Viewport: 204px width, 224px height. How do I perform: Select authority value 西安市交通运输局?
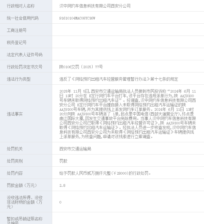coord(75,149)
